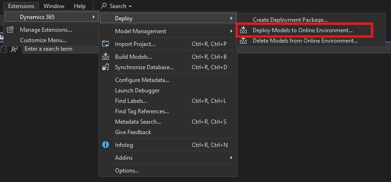Screen dimensions: 391x182
Task: Open the Help menu
Action: click(80, 6)
